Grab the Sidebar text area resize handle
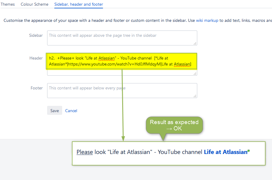The image size is (272, 180). (195, 43)
